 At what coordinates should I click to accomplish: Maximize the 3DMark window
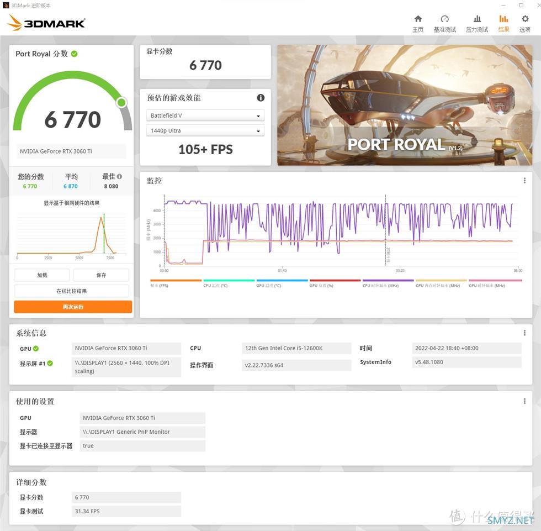click(521, 5)
